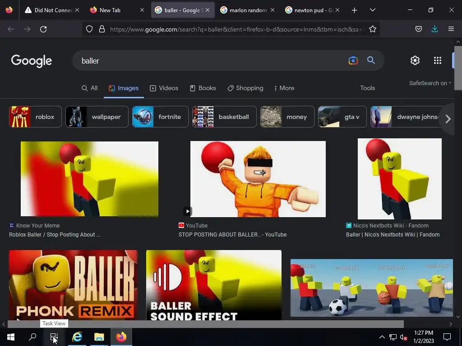Open the four ballers sports image

[x=372, y=288]
